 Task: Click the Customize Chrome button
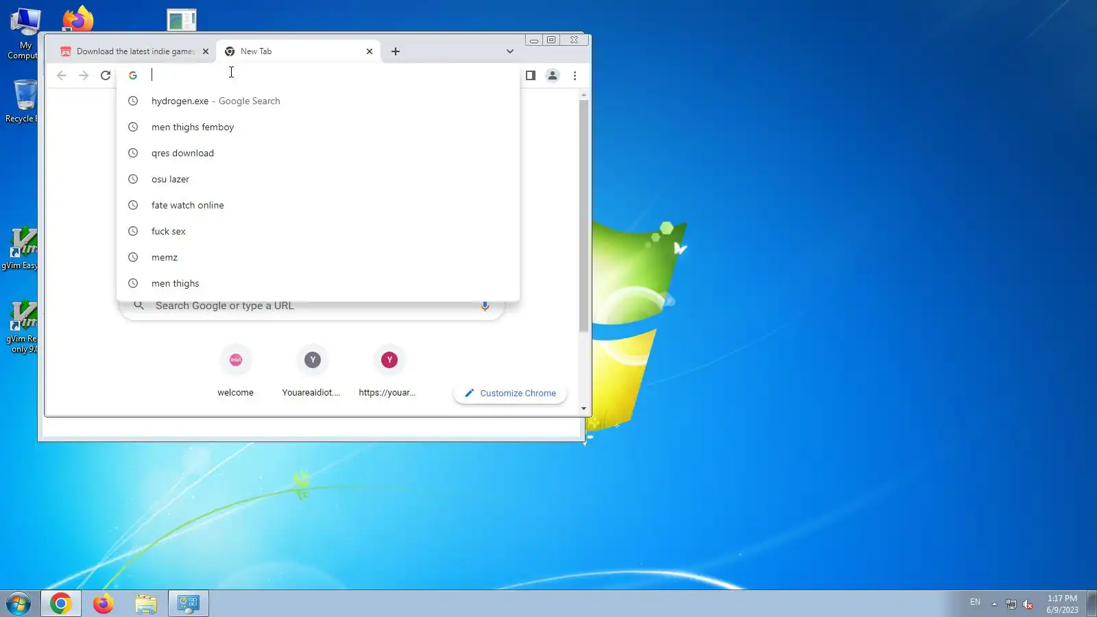point(510,394)
